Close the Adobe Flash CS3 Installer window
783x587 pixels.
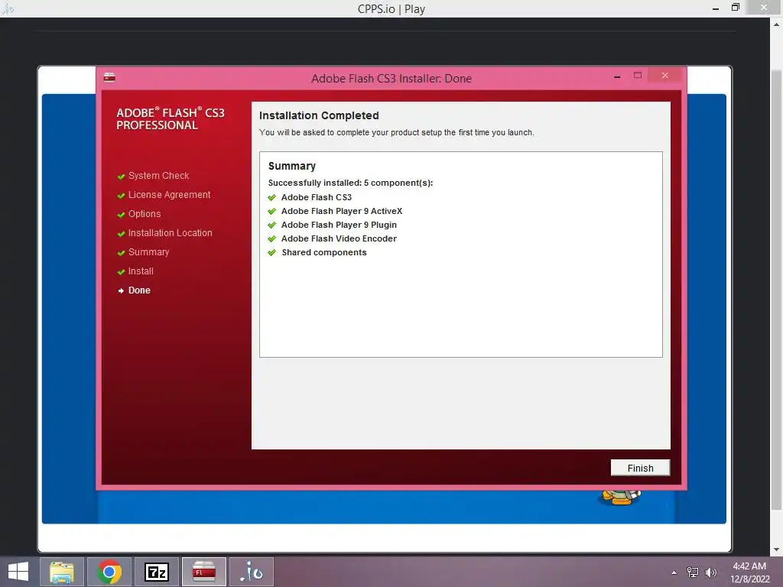(664, 76)
